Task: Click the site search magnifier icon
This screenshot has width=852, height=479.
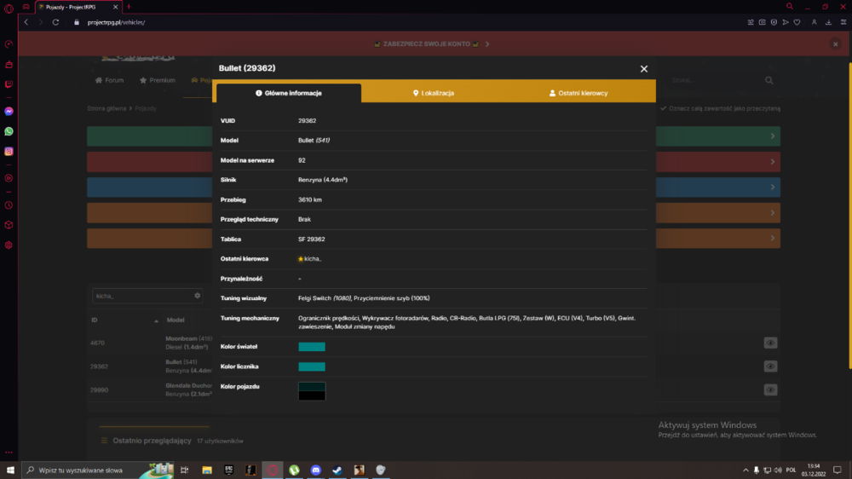Action: (769, 80)
